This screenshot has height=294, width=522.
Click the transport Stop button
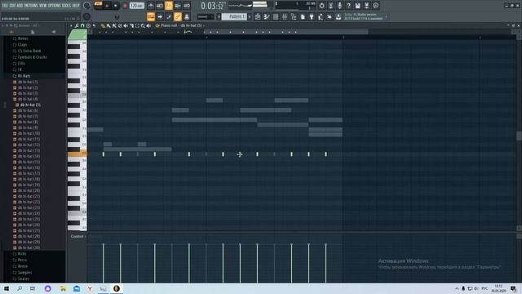tap(115, 6)
